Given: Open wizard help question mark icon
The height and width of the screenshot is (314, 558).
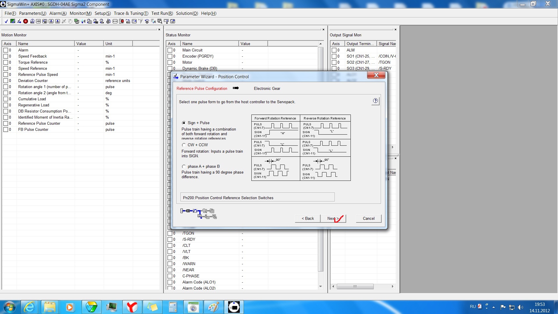Looking at the screenshot, I should click(x=375, y=101).
